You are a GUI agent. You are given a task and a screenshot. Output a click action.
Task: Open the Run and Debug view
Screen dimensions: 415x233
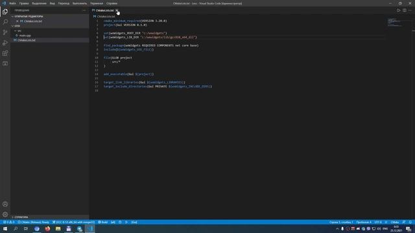pyautogui.click(x=5, y=43)
